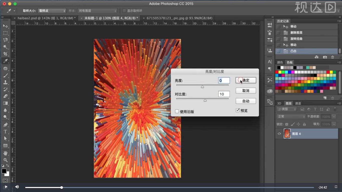Open Creative Cloud Libraries panel icon
Screen dimensions: 342x192
point(270,91)
